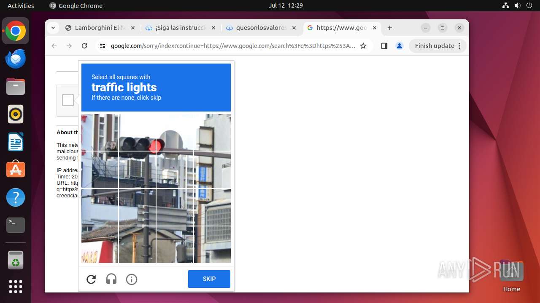Open Terminal from the dock
Viewport: 540px width, 303px height.
[16, 225]
